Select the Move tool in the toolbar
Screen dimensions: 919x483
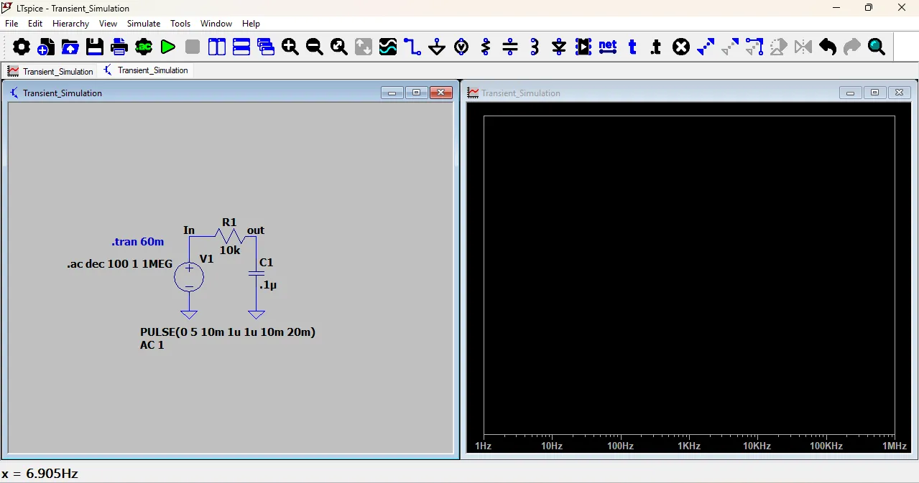click(754, 47)
